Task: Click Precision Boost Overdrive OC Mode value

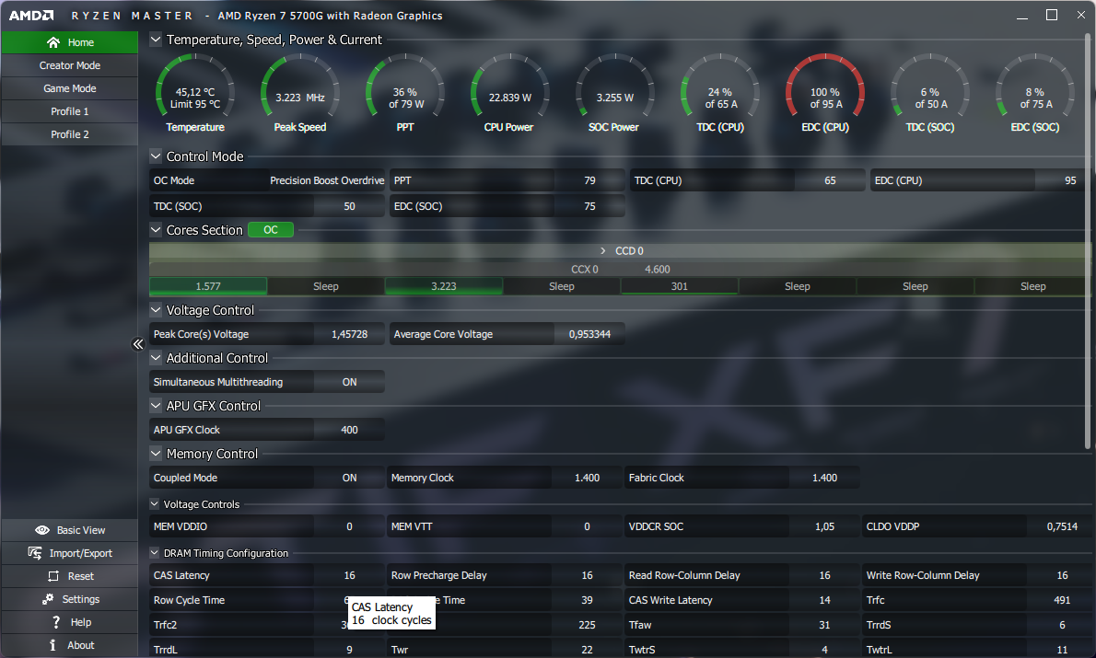Action: [327, 181]
